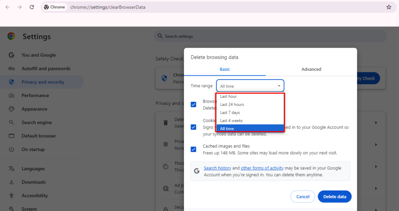Click the palette icon for Appearance

click(x=11, y=109)
